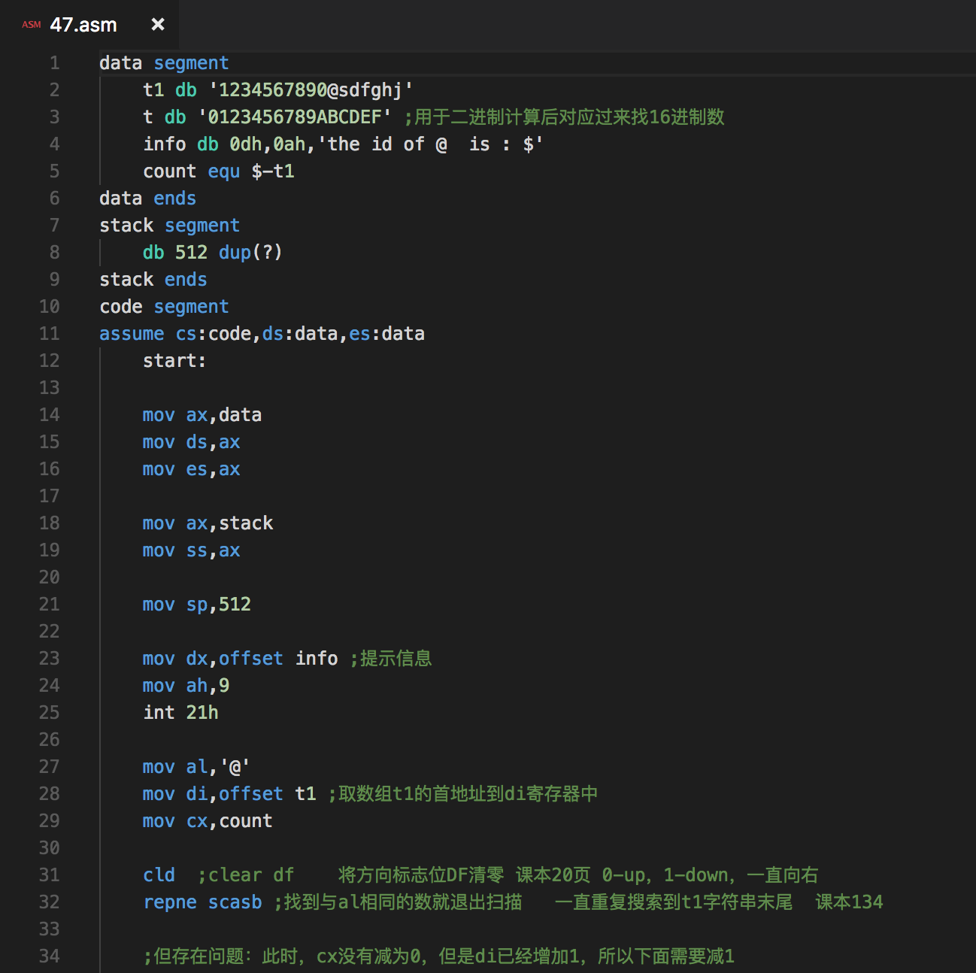This screenshot has width=976, height=973.
Task: Click 'db 512 dup(?)' on line 8
Action: 213,253
